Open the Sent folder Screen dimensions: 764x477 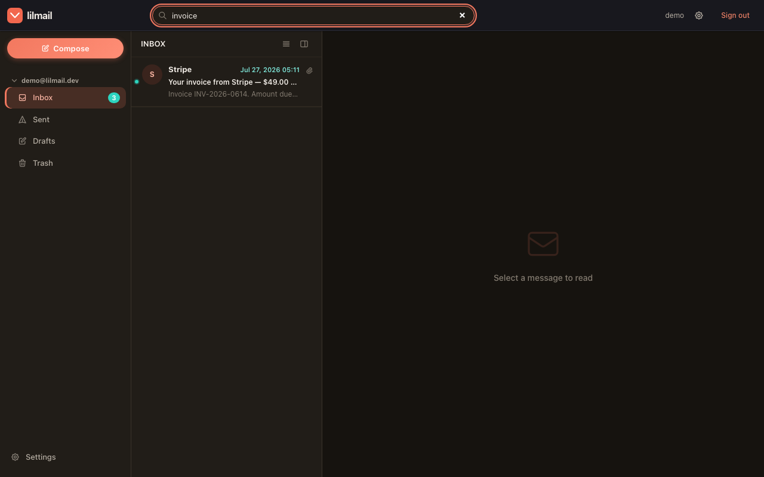point(66,120)
